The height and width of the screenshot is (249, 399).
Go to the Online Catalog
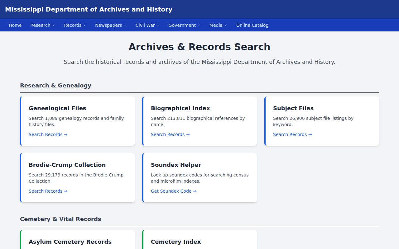[252, 25]
